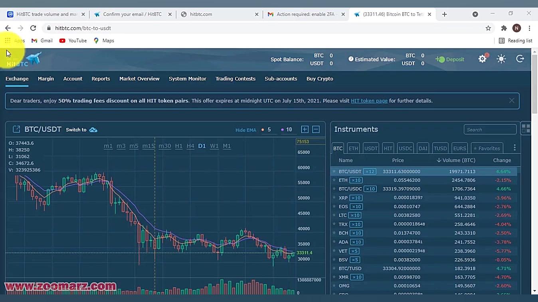This screenshot has width=538, height=302.
Task: Click the browser back arrow
Action: point(8,28)
